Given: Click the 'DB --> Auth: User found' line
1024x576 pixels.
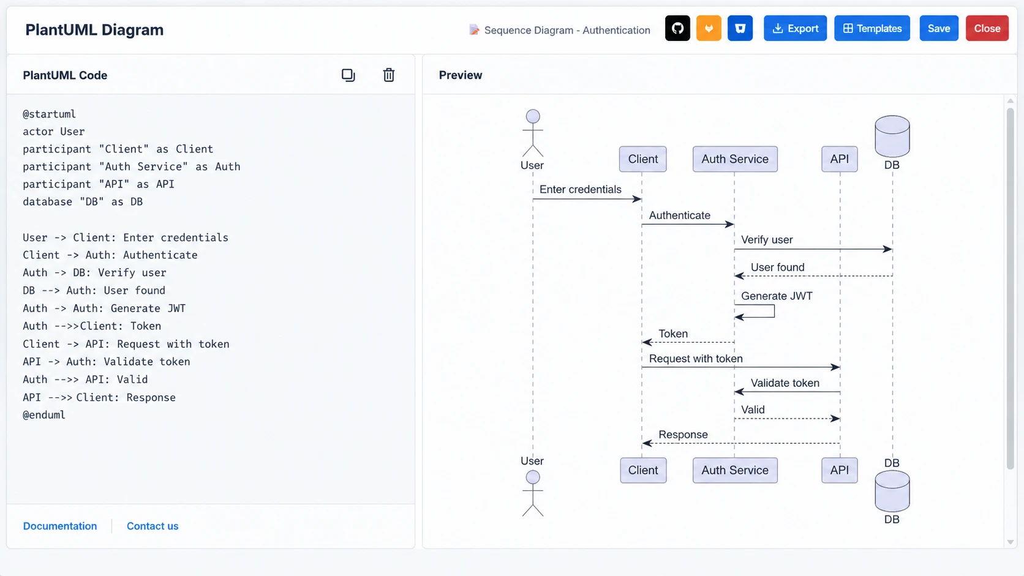Looking at the screenshot, I should (x=94, y=291).
